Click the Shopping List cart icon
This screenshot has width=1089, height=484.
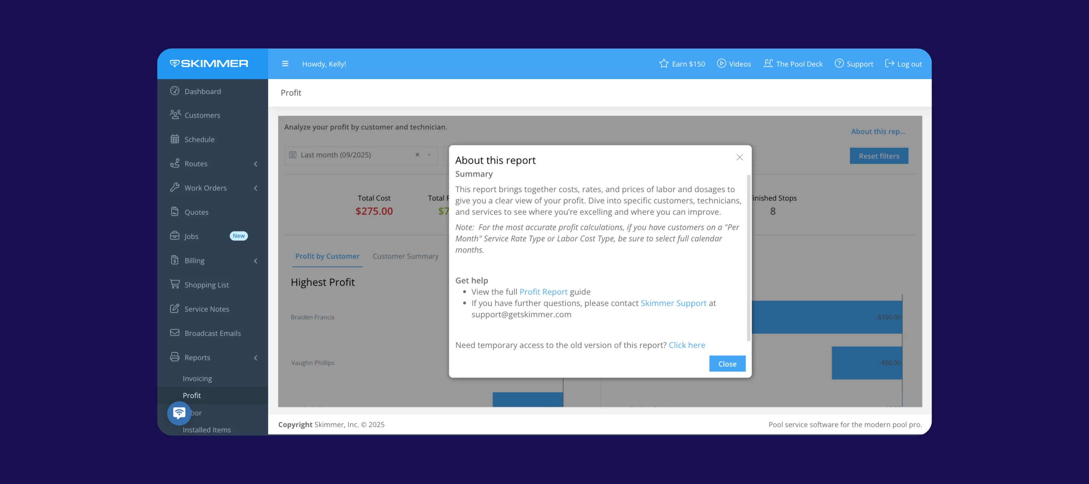(175, 284)
